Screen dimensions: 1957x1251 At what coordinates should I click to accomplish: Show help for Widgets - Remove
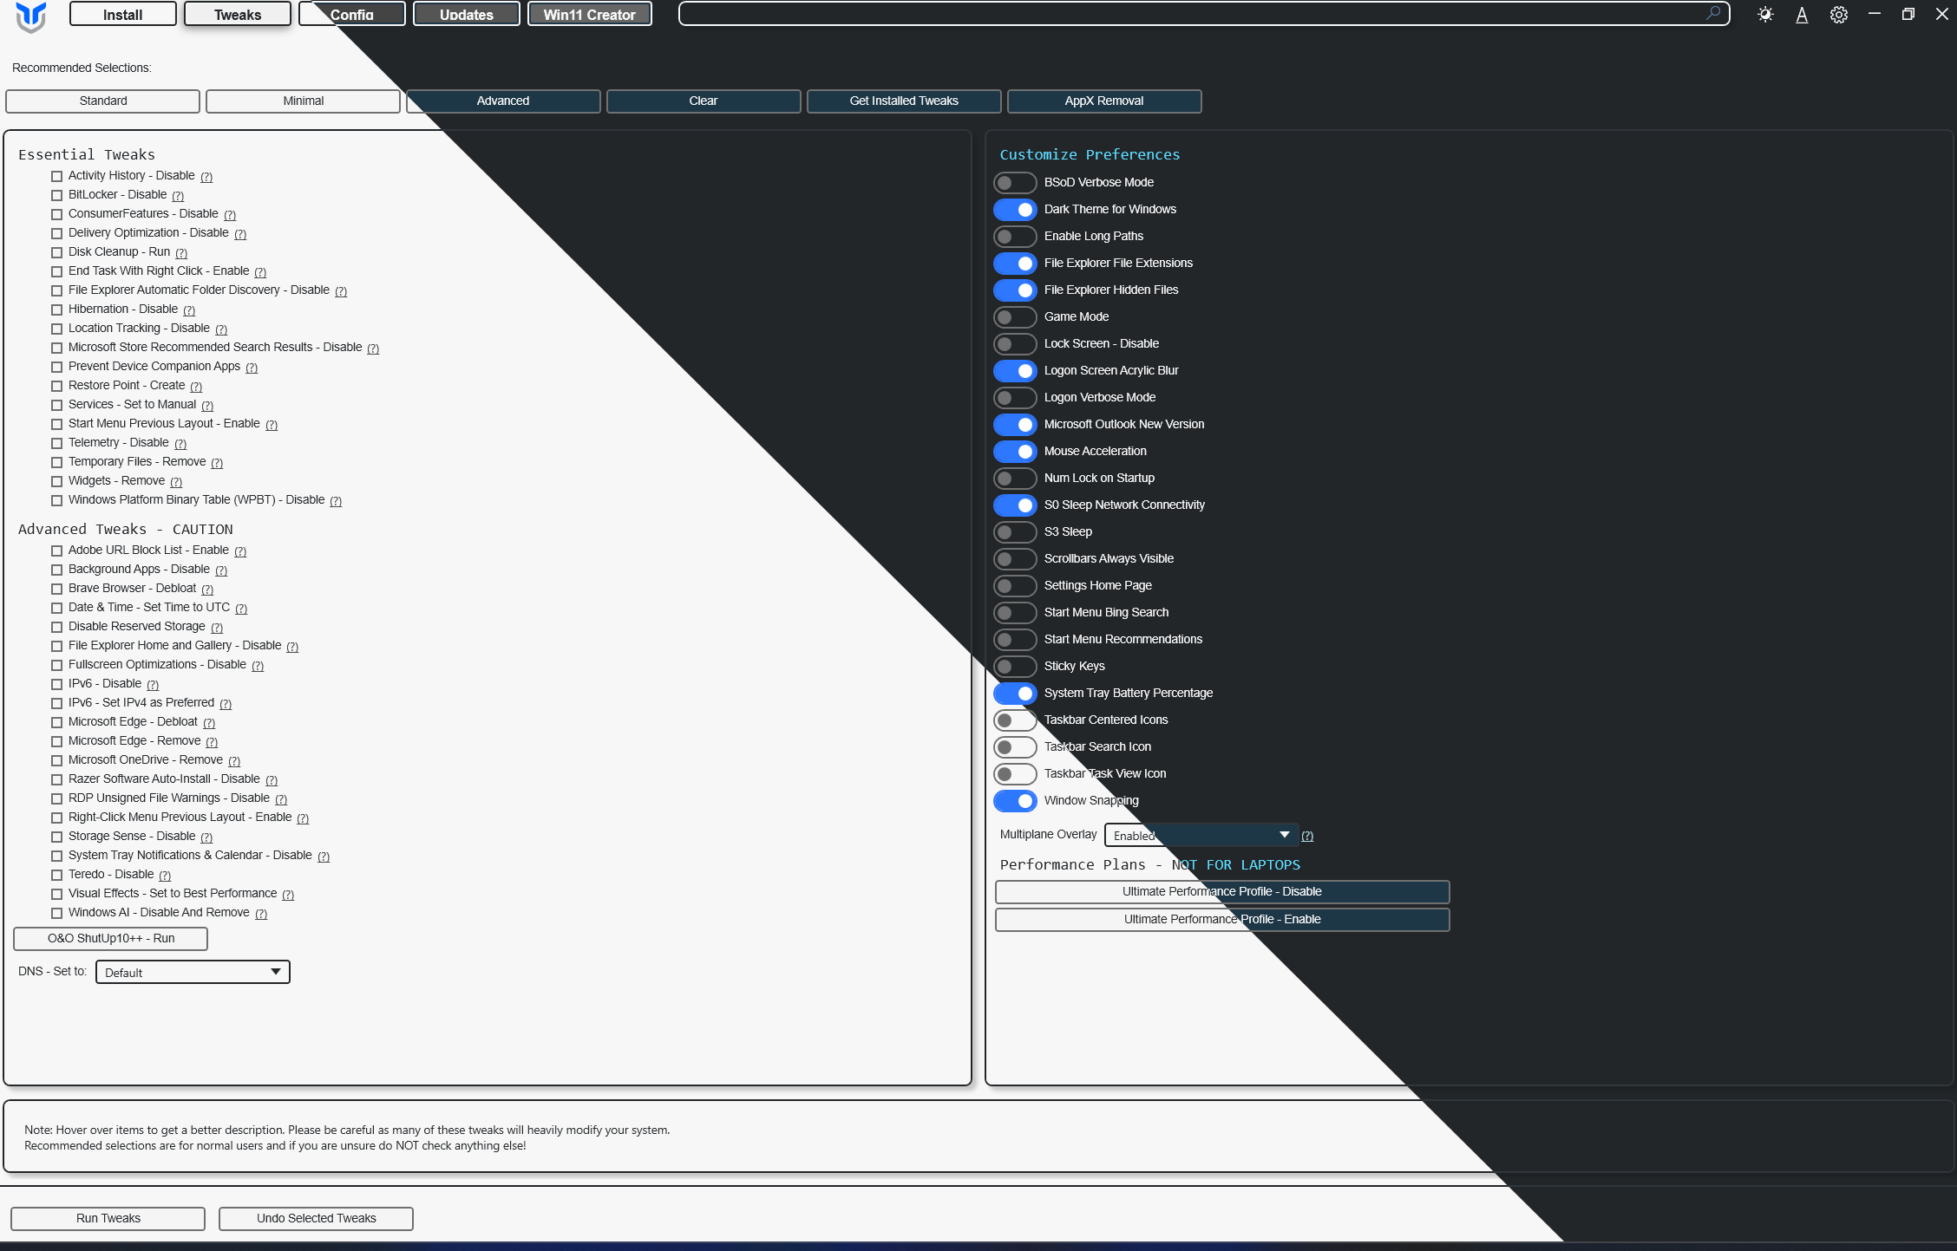176,482
